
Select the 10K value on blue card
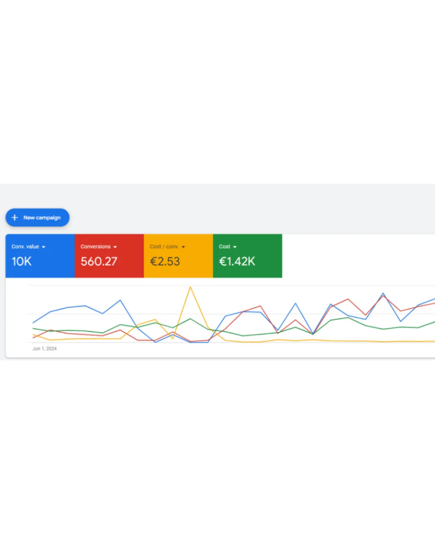22,262
